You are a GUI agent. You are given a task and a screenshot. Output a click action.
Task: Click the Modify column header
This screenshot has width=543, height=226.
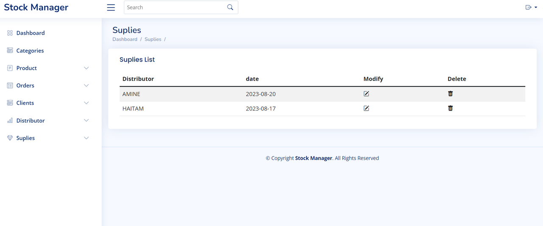tap(373, 79)
